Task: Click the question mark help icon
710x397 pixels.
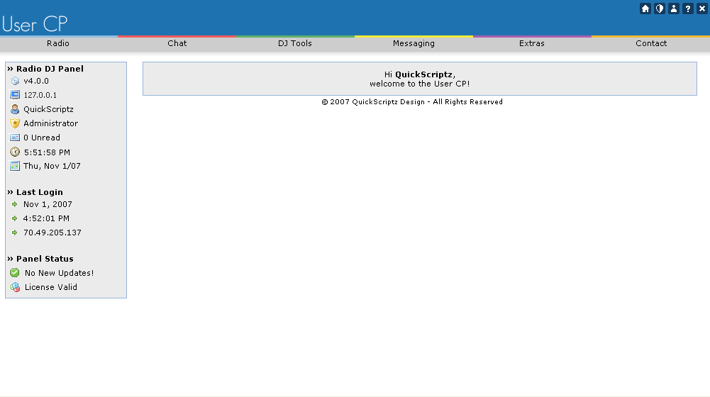Action: pyautogui.click(x=688, y=9)
